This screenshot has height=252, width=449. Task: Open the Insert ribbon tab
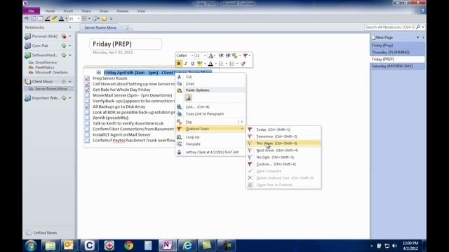68,11
